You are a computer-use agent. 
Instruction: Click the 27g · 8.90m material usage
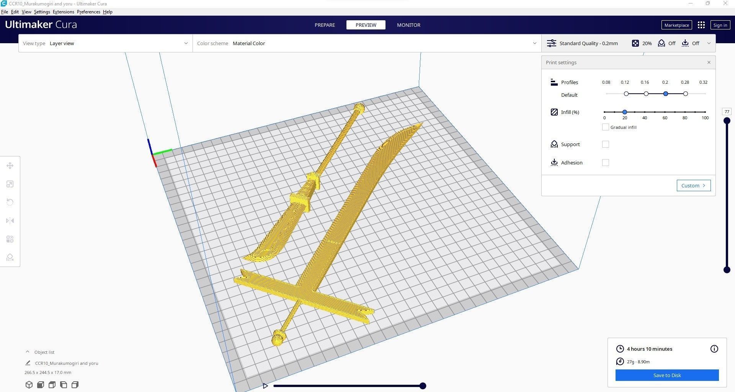click(x=638, y=361)
